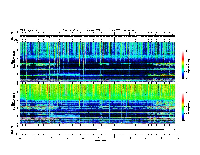This screenshot has width=200, height=155.
Task: Click the "ch.1(V)" waveform axis label
Action: [12, 36]
